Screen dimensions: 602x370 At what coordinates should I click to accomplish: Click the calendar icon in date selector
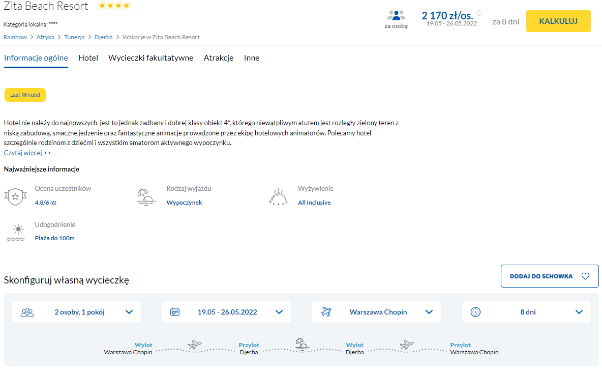[175, 312]
